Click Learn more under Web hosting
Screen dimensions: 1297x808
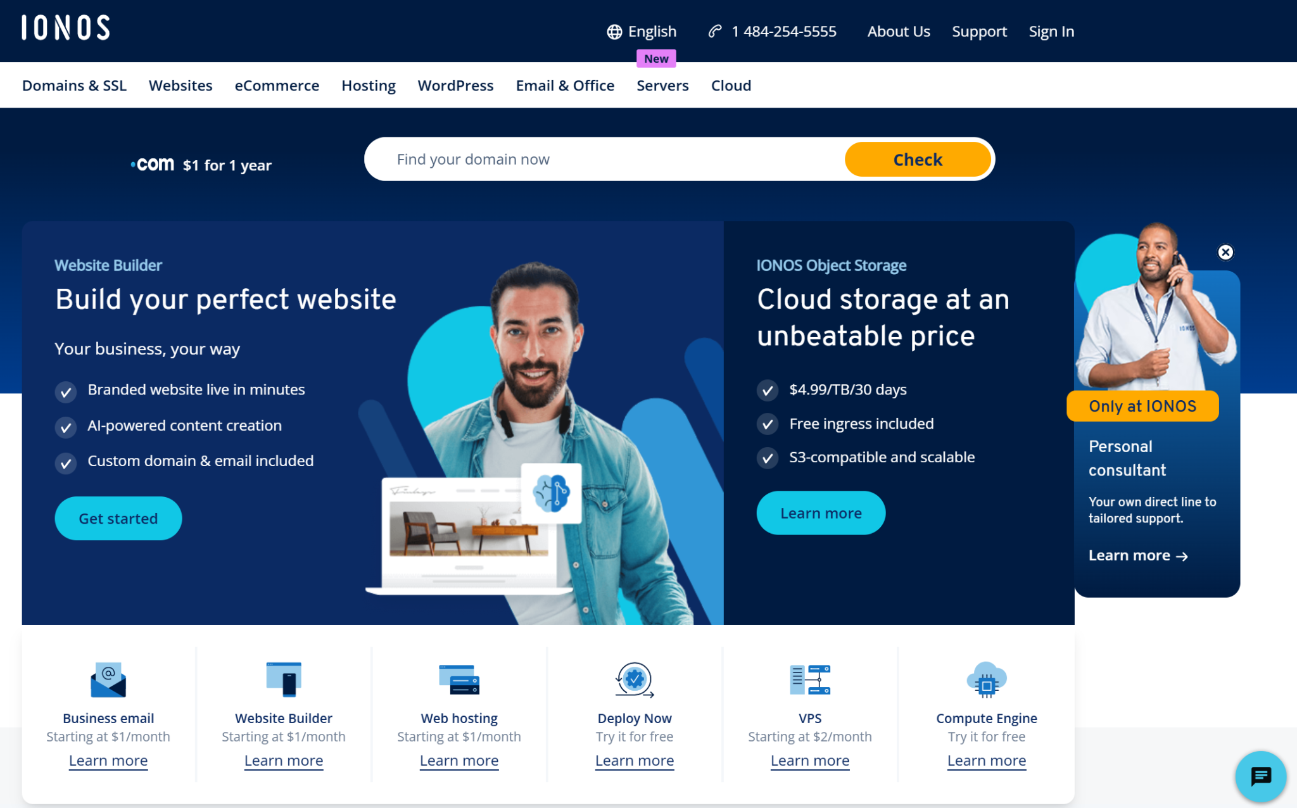pyautogui.click(x=459, y=761)
